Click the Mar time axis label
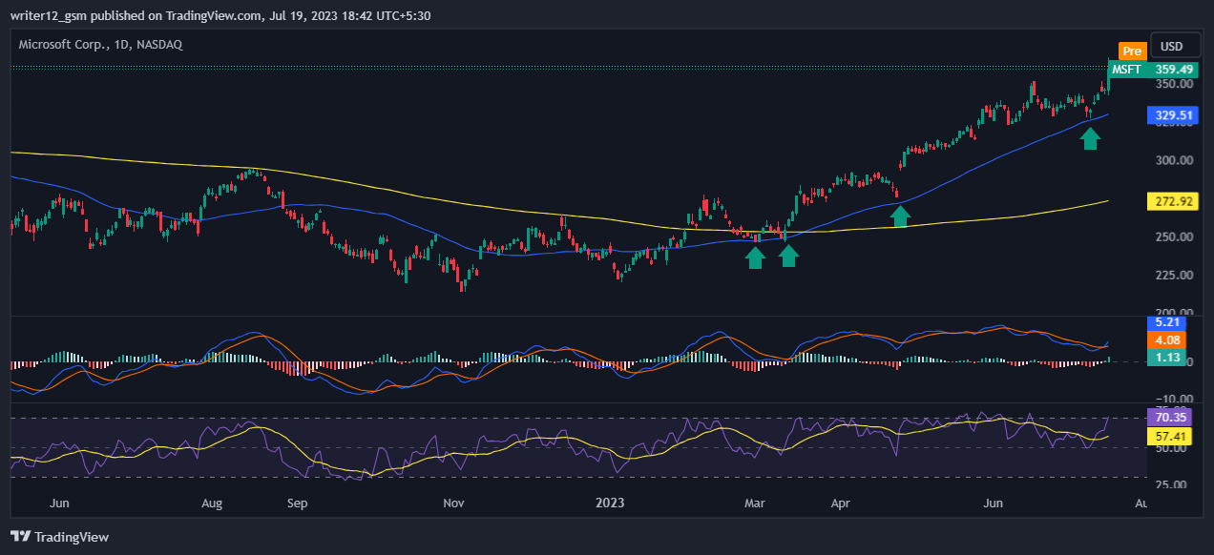 coord(755,502)
